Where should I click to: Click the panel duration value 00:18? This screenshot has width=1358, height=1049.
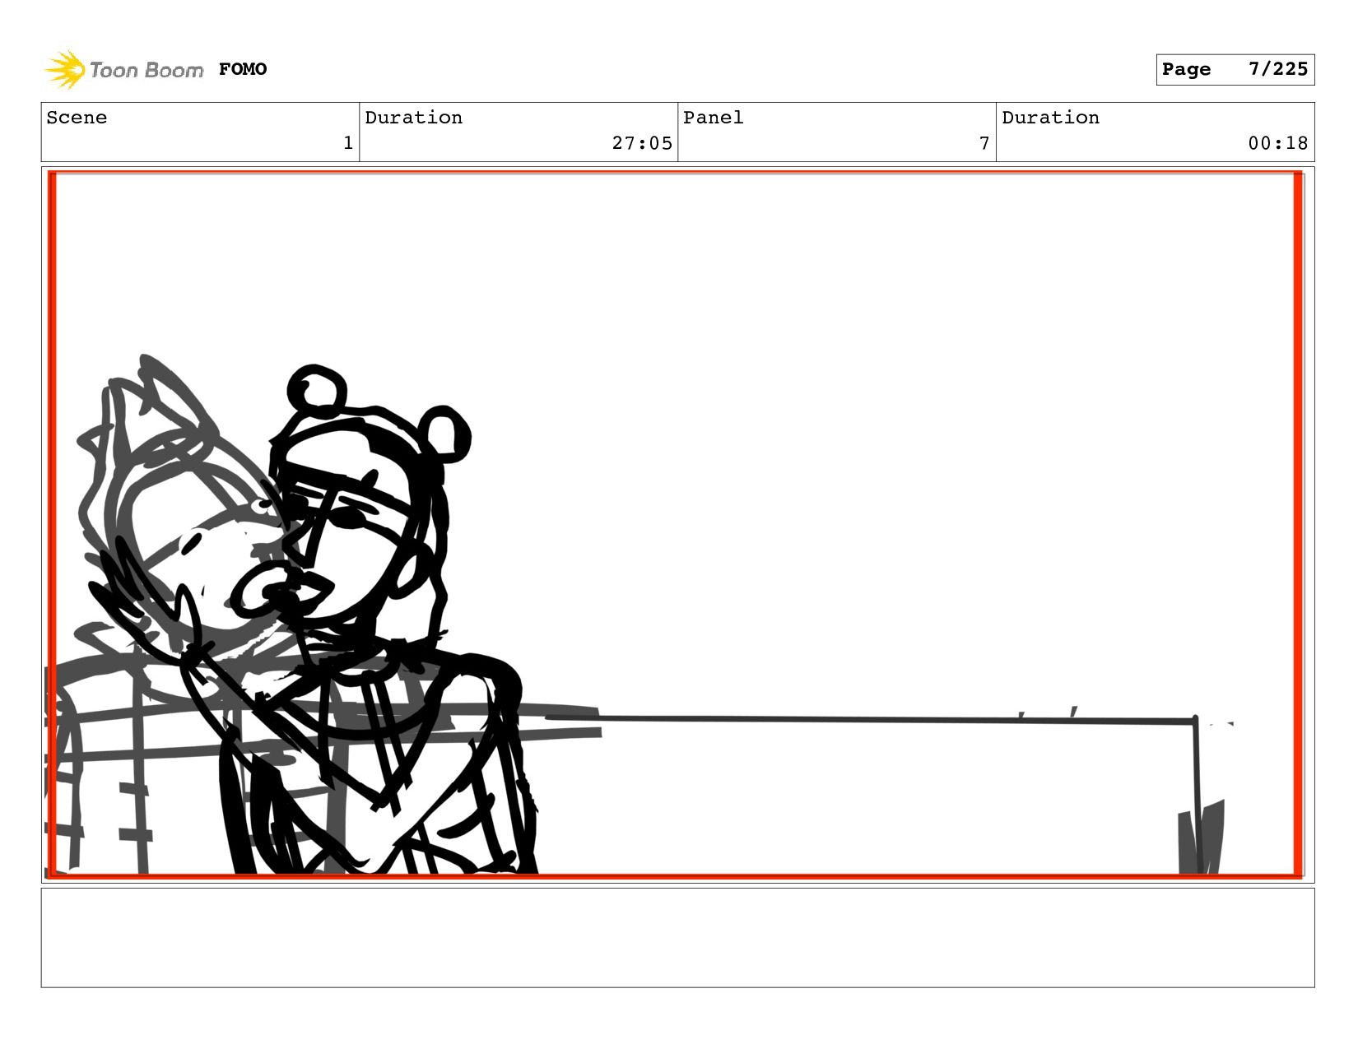pos(1277,143)
